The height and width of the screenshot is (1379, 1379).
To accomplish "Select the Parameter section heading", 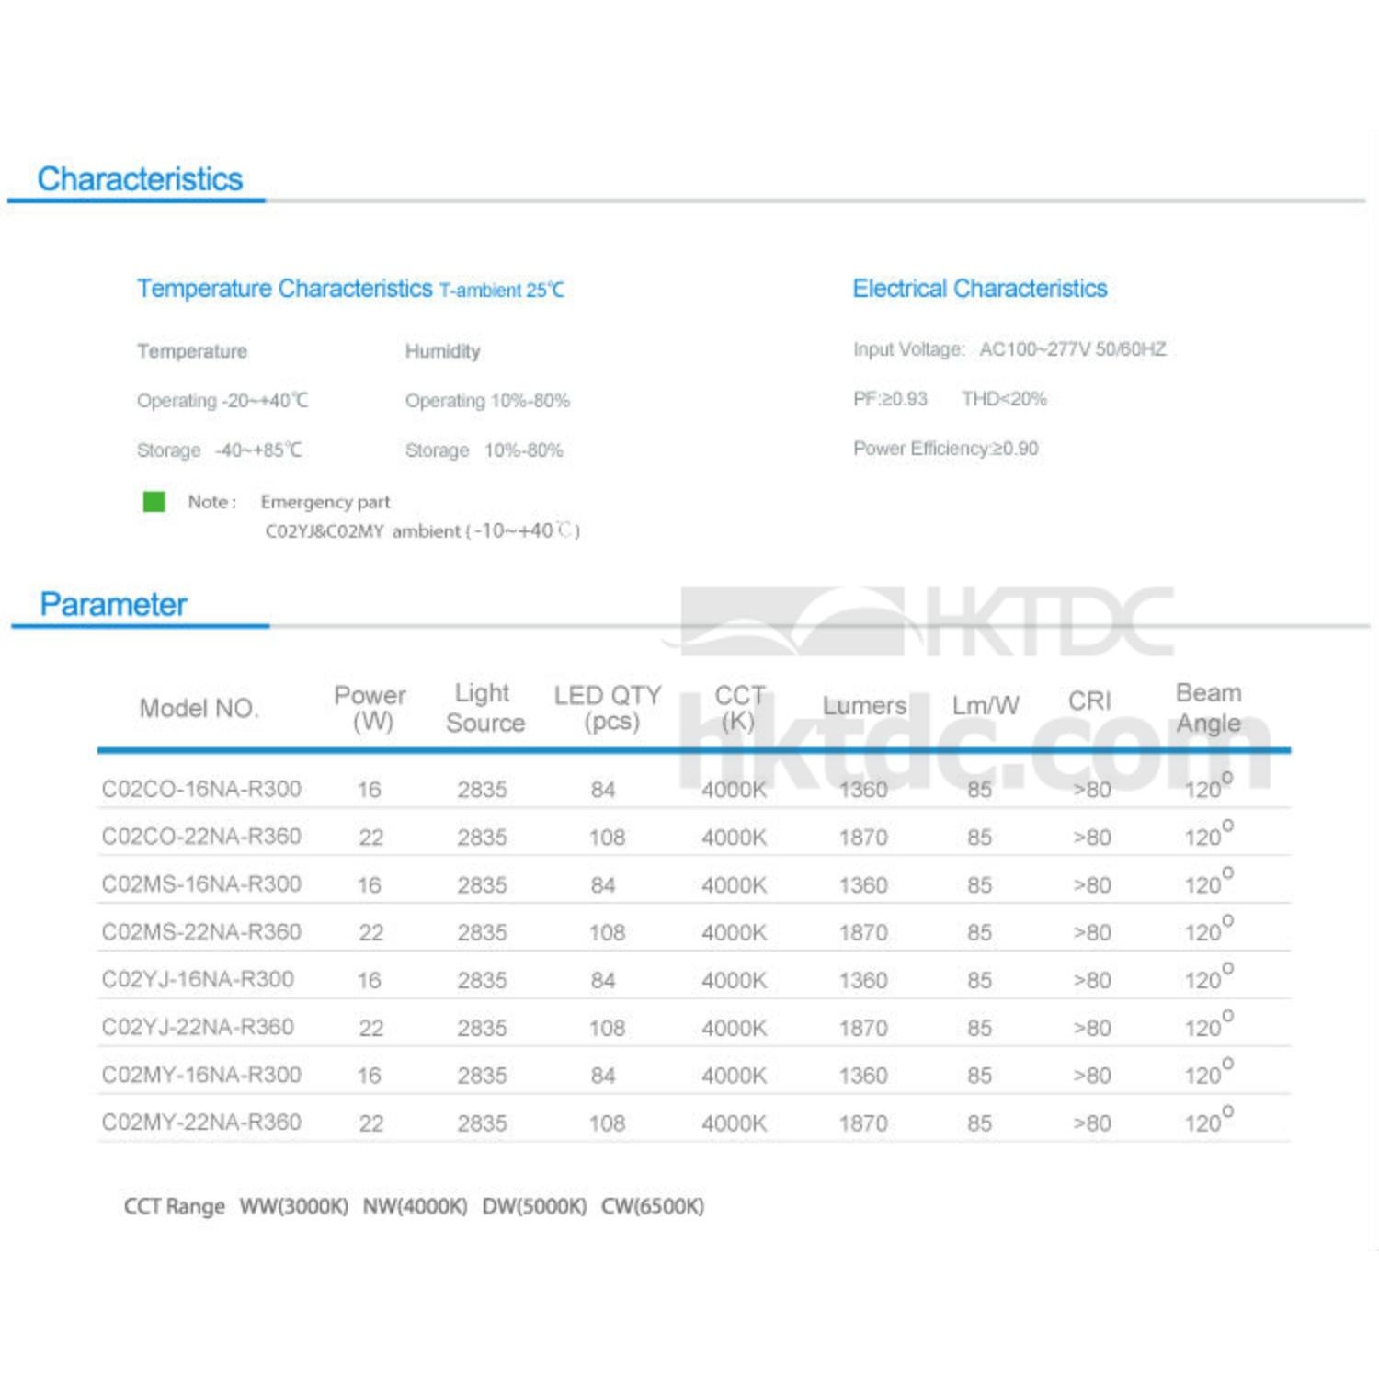I will (x=113, y=604).
